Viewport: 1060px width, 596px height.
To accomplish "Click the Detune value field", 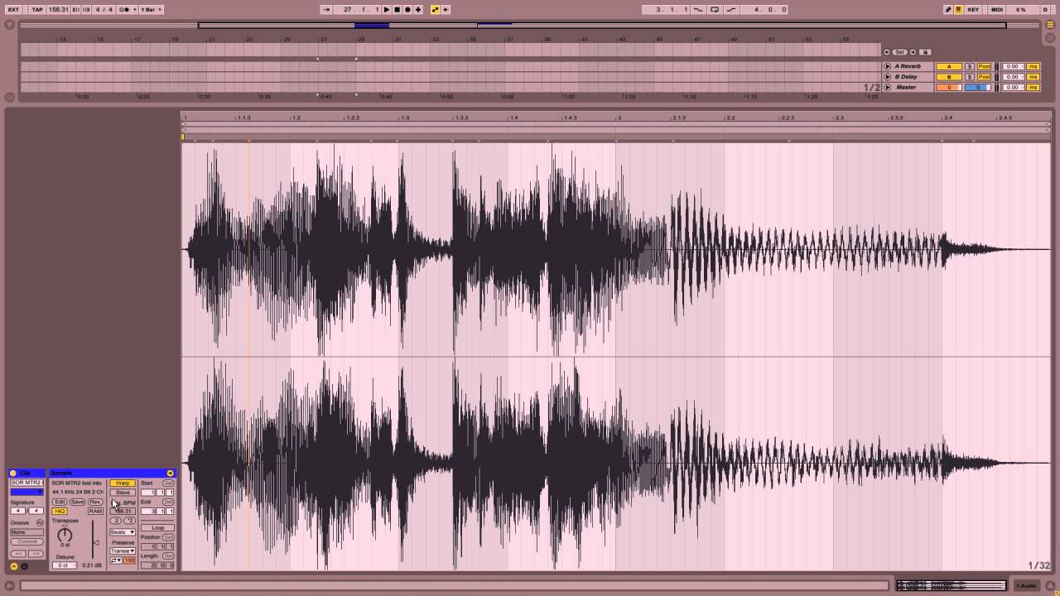I will point(65,565).
